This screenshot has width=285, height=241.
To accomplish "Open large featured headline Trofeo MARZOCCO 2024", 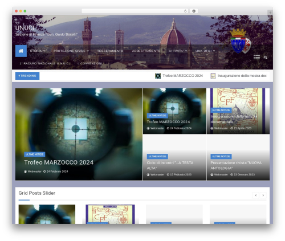I will point(59,162).
